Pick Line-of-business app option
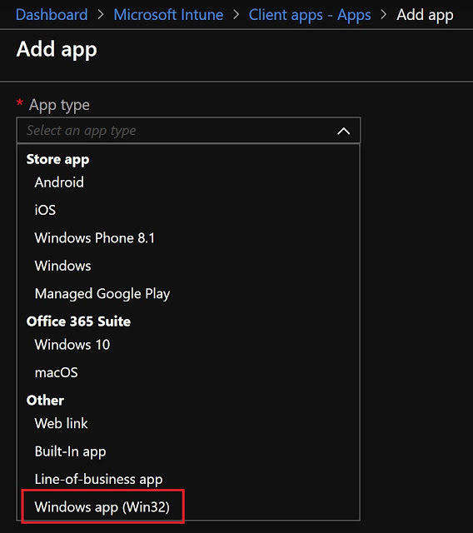The image size is (473, 533). (98, 480)
